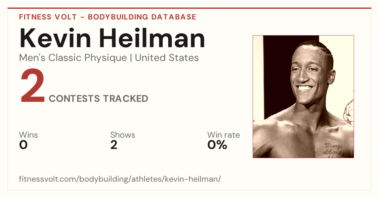The width and height of the screenshot is (379, 198).
Task: Open the Men's Classic Physique division text
Action: point(73,58)
